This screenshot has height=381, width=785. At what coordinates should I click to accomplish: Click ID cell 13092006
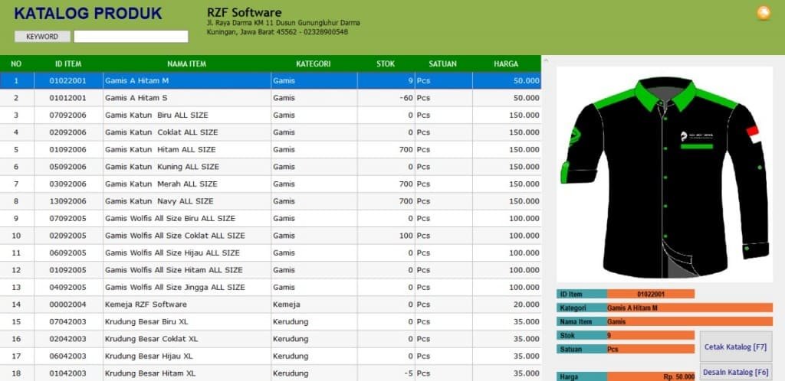pos(68,201)
